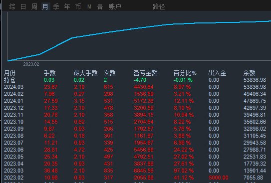Click the 5000.00 deposit value

coord(219,178)
